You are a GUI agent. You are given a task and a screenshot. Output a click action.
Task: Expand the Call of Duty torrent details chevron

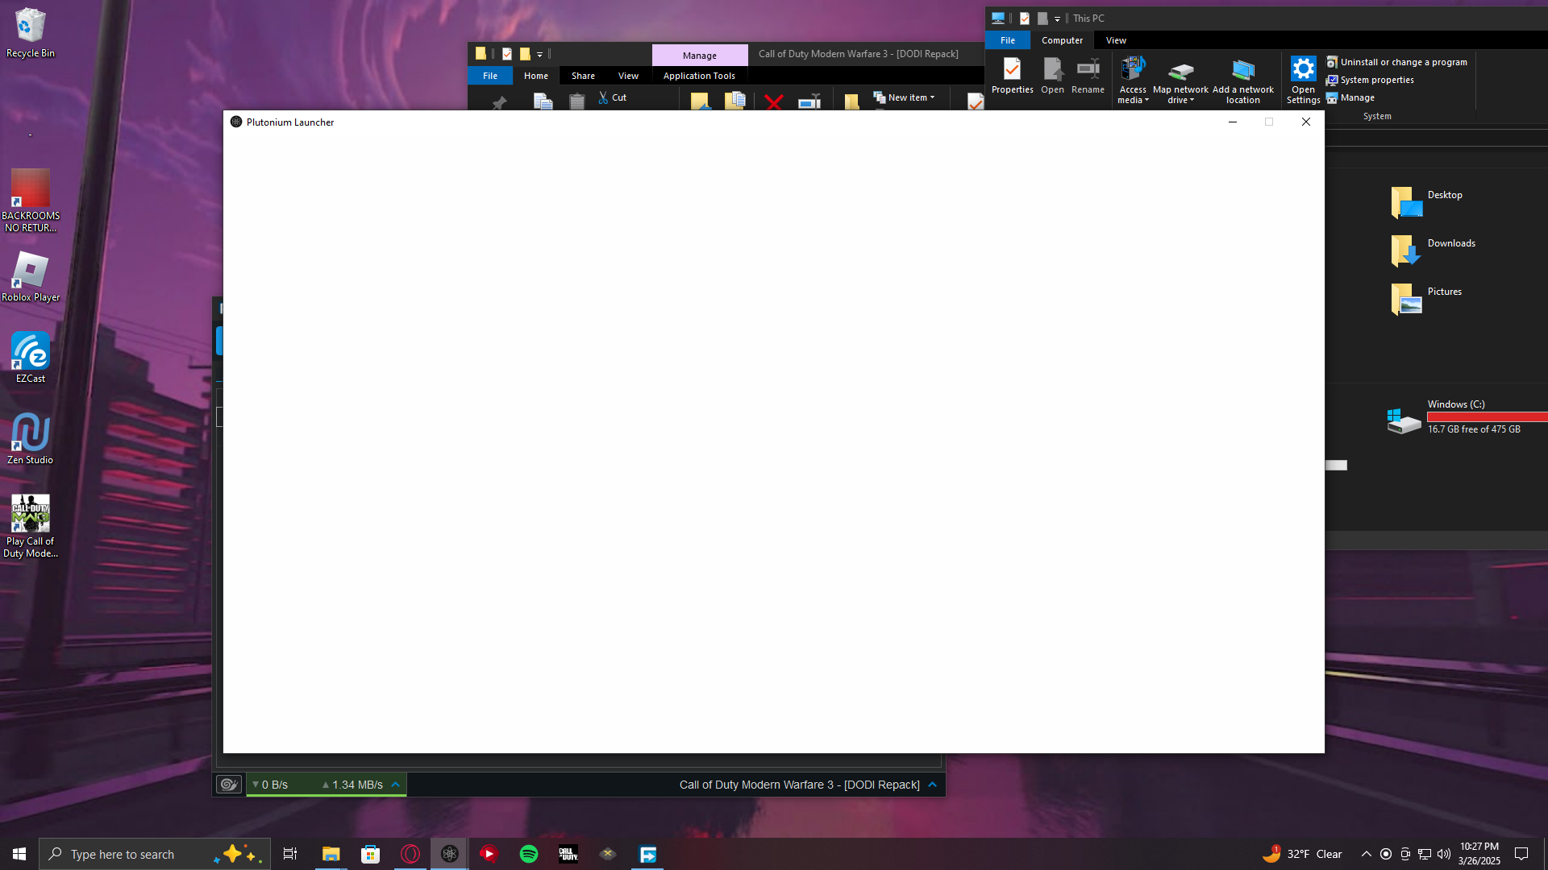tap(933, 785)
